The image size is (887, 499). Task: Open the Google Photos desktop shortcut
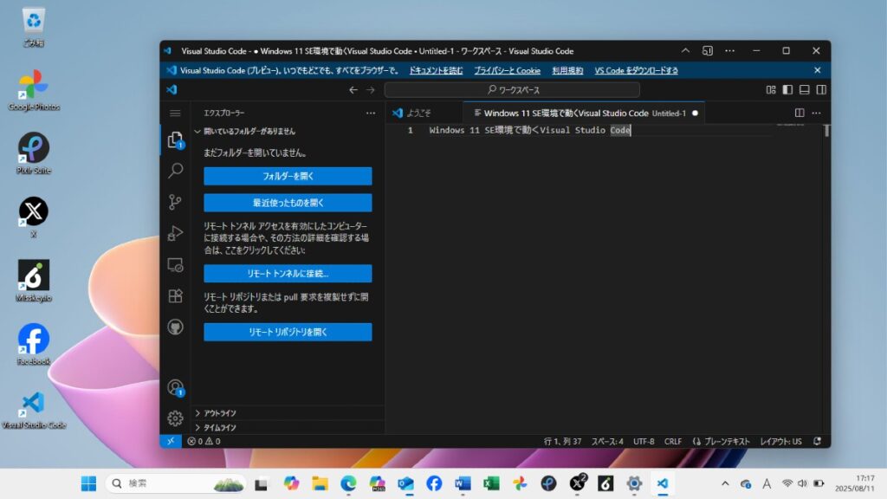click(x=34, y=90)
